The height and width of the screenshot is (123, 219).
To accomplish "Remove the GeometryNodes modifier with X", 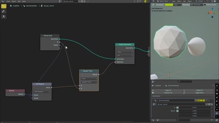I will pyautogui.click(x=209, y=100).
